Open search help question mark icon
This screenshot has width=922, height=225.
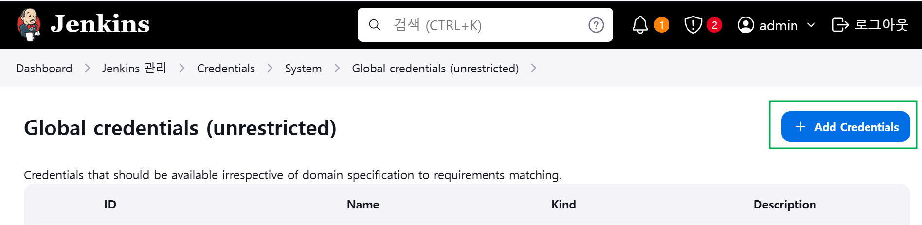point(596,25)
